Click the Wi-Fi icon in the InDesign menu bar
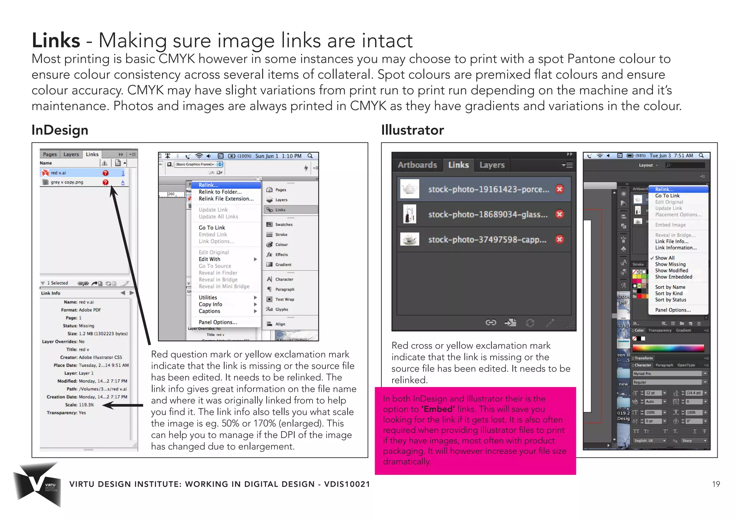This screenshot has height=519, width=735. pos(199,156)
